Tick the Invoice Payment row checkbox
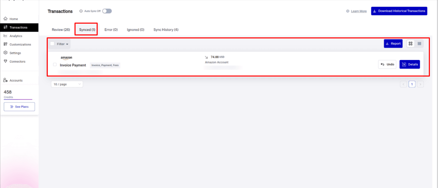 (55, 64)
